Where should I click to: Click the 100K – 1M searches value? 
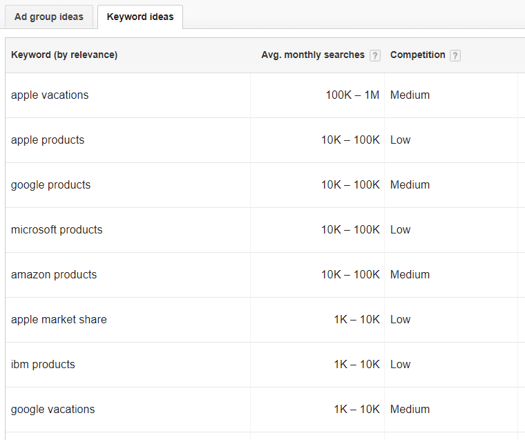352,95
